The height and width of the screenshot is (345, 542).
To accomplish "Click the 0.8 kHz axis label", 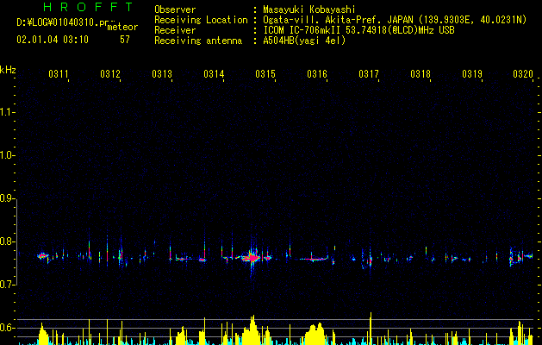I will [x=7, y=241].
